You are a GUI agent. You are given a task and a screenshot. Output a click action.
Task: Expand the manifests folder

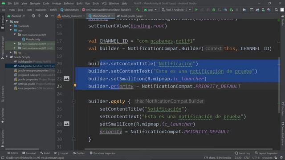point(11,26)
